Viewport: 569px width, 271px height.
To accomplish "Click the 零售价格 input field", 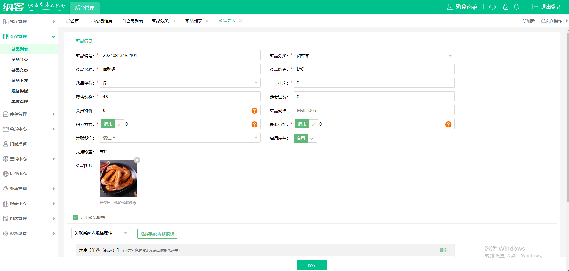I will (x=180, y=96).
